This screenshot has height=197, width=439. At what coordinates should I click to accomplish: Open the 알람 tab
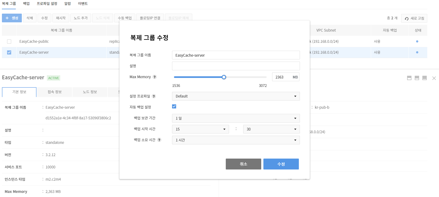(68, 4)
